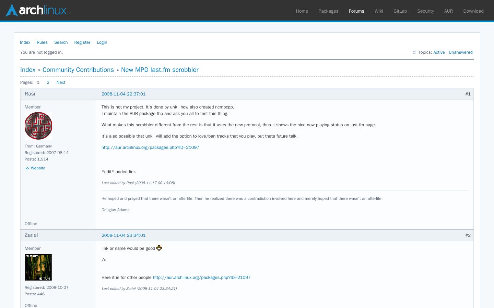This screenshot has width=494, height=308.
Task: Click 'Last edited by Rasi' note
Action: coord(138,183)
